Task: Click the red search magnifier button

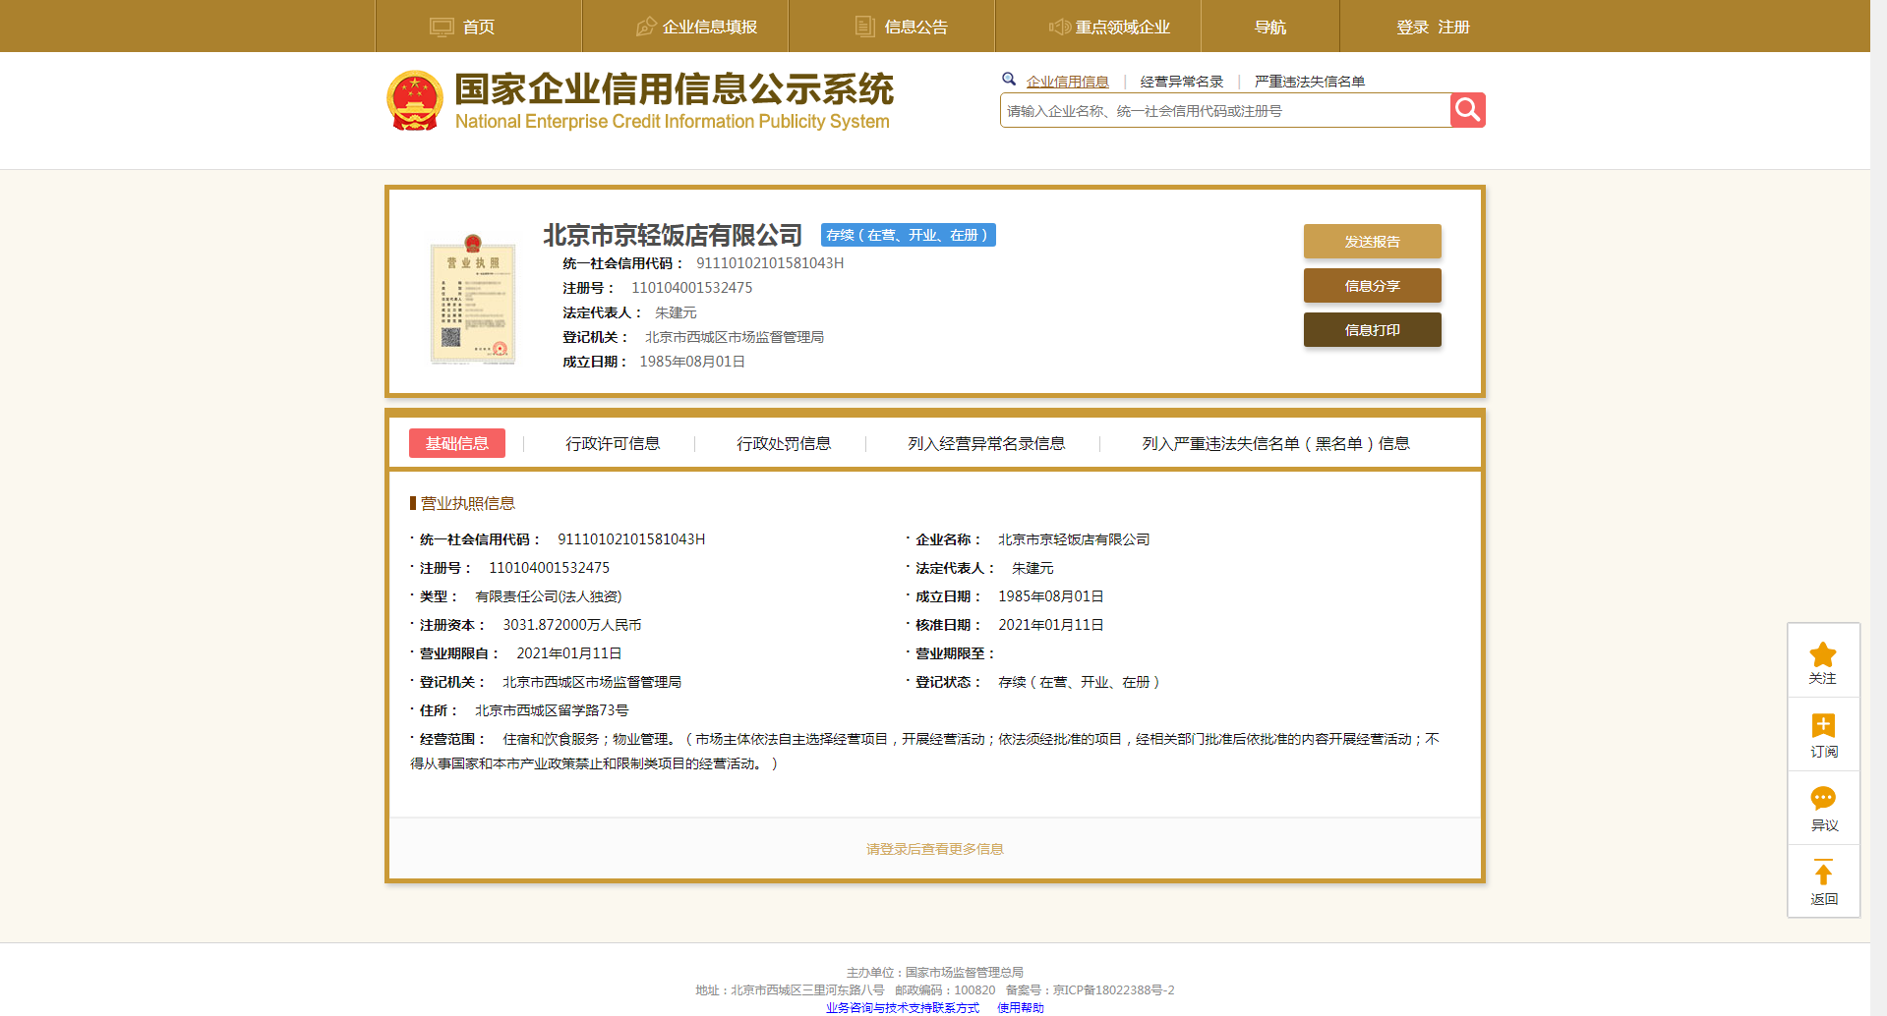Action: click(1467, 110)
